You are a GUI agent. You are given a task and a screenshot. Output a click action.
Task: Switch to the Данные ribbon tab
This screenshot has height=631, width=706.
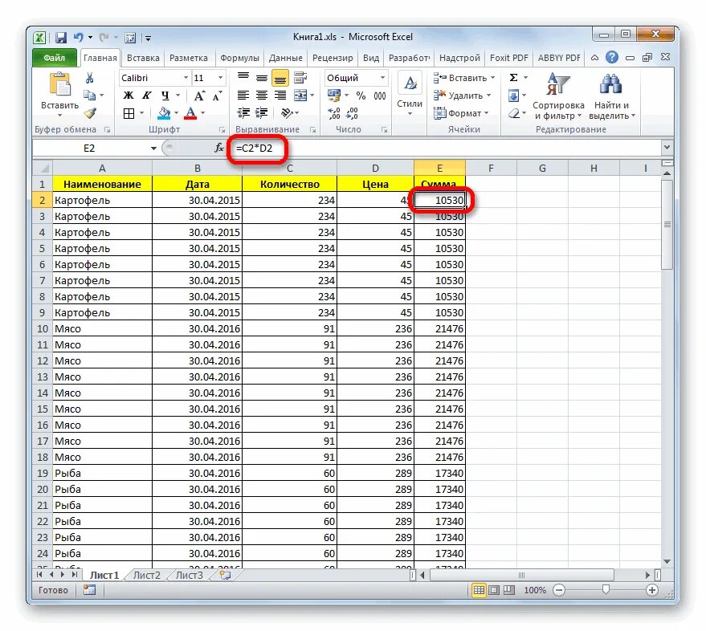(285, 58)
